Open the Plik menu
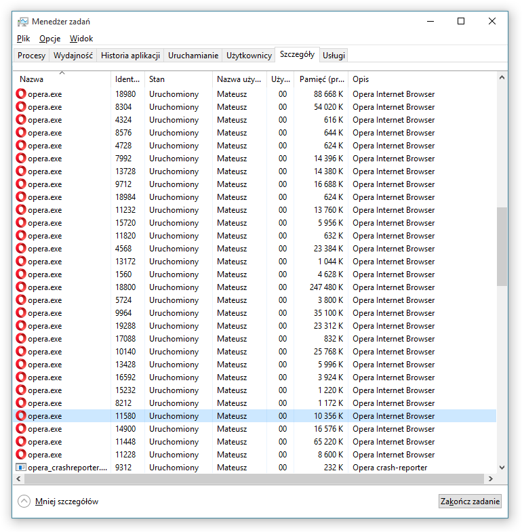522x532 pixels. (24, 39)
